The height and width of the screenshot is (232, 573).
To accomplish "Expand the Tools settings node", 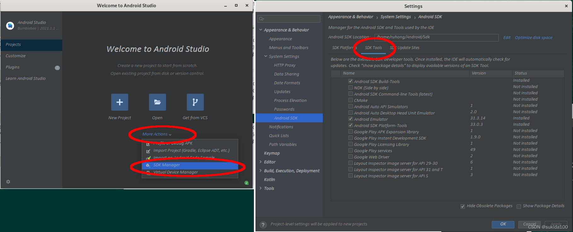I will pyautogui.click(x=261, y=188).
